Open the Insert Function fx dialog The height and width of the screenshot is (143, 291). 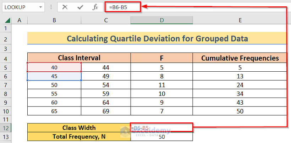95,7
